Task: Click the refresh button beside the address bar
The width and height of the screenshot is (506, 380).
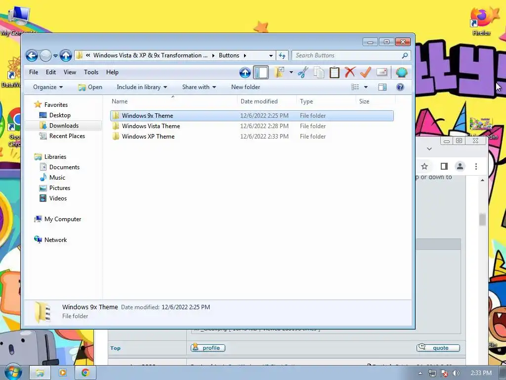Action: pyautogui.click(x=282, y=55)
